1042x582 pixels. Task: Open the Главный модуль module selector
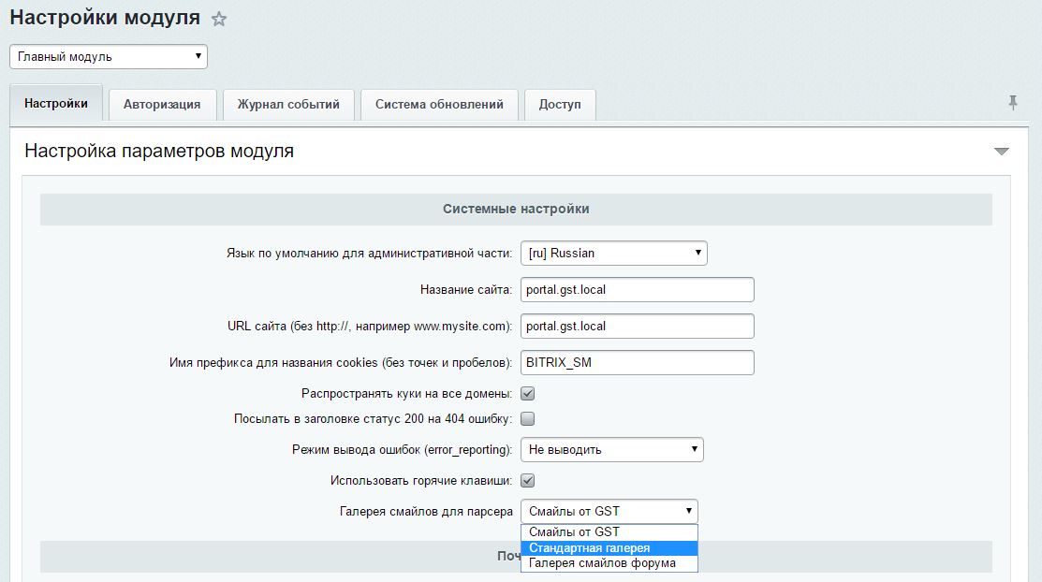click(x=109, y=57)
